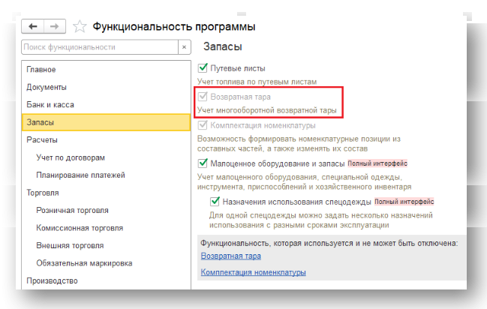Open the Расчеты section
Viewport: 487px width, 309px height.
point(106,140)
